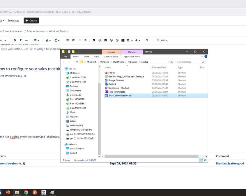Insert a table
The width and height of the screenshot is (246, 196).
[128, 40]
